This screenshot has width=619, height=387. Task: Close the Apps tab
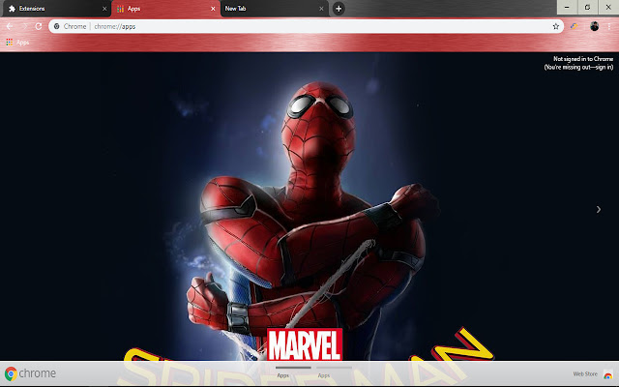click(x=213, y=9)
